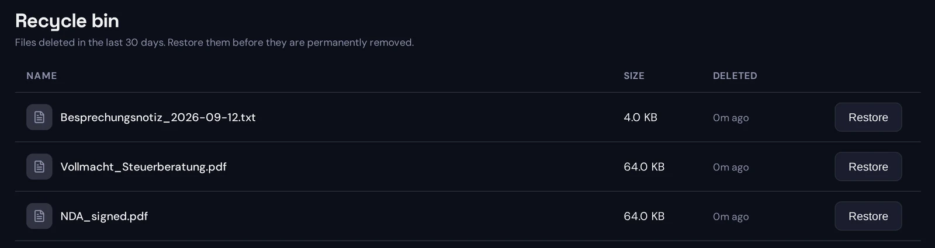
Task: Click the document icon for Vollmacht_Steuerberatung.pdf
Action: click(39, 167)
